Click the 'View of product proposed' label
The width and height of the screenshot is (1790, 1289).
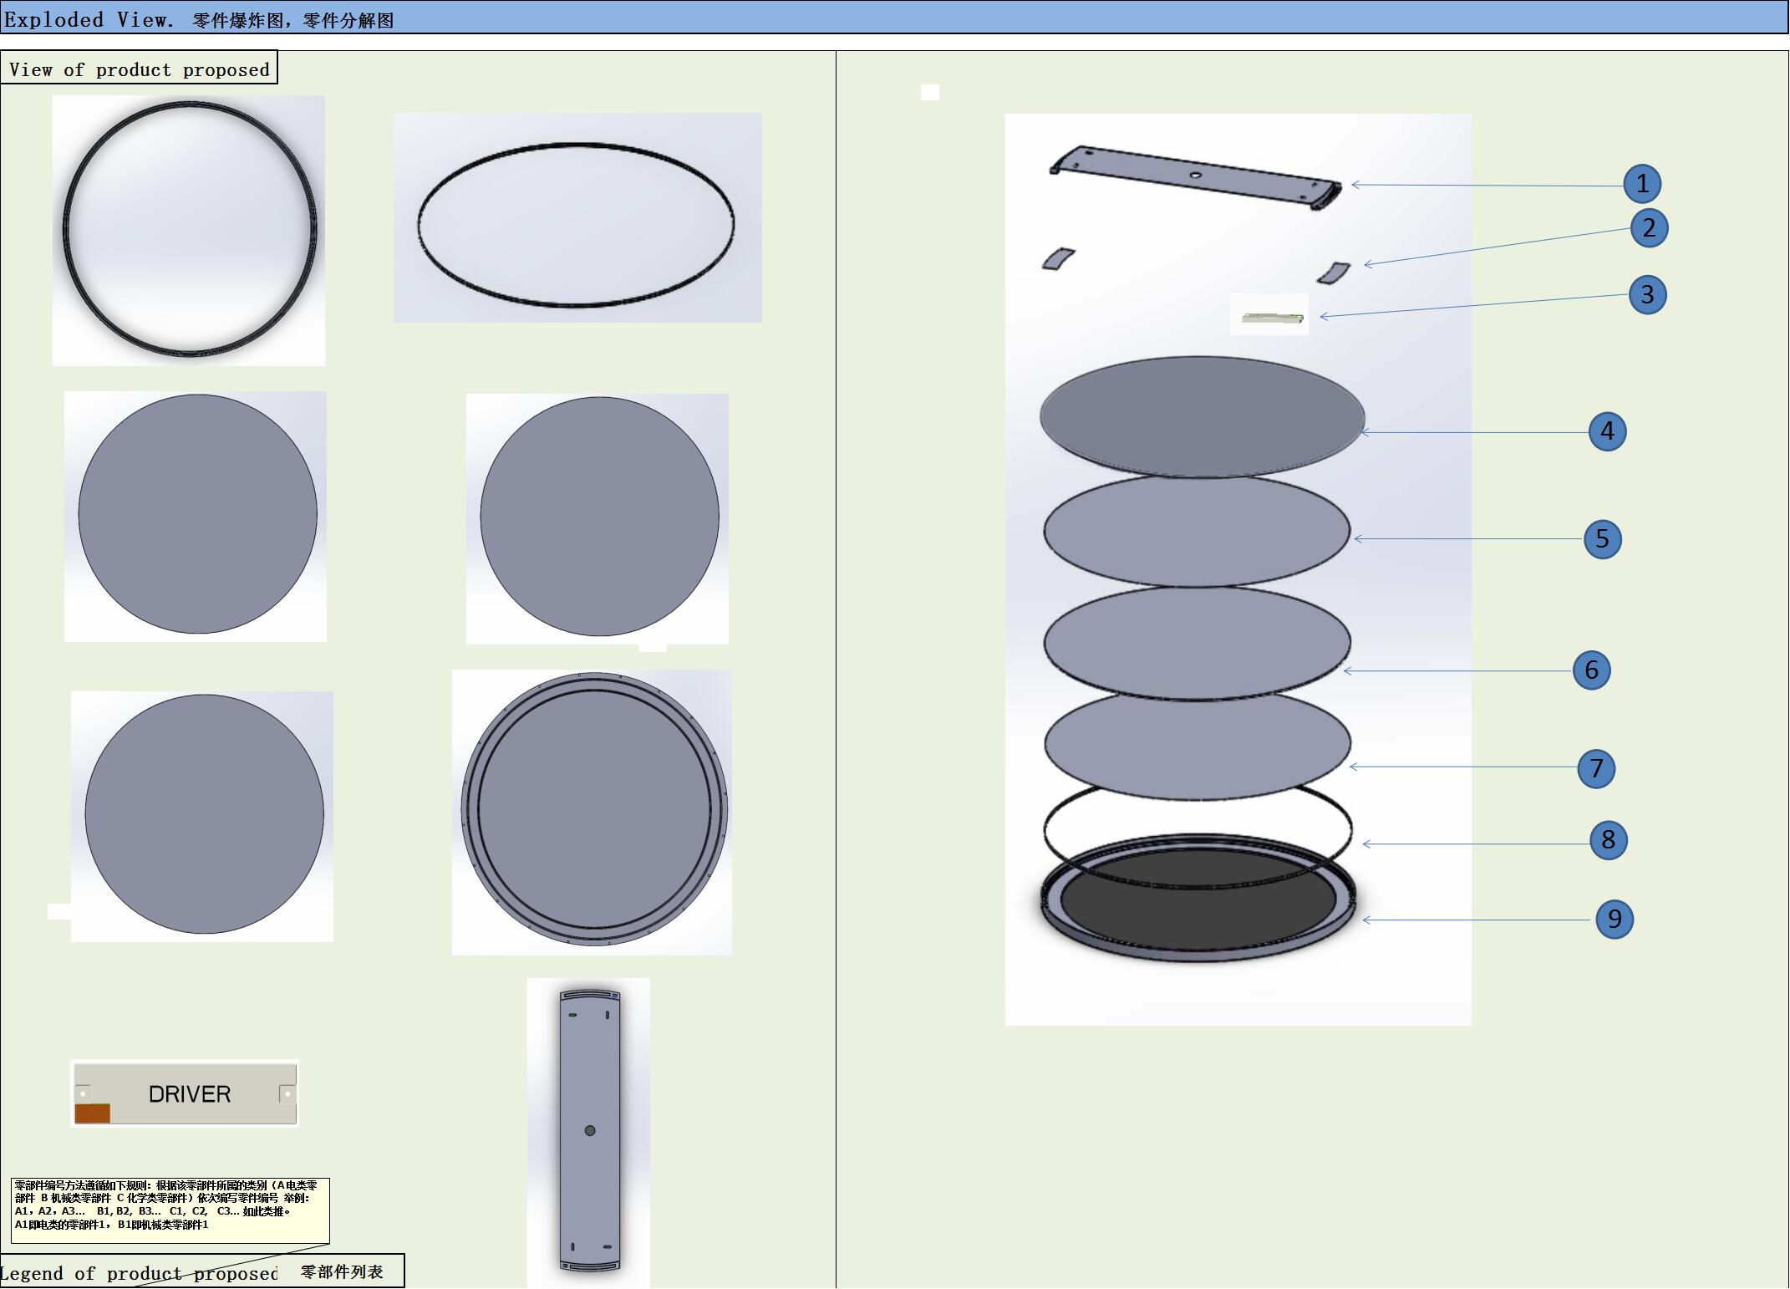coord(139,69)
